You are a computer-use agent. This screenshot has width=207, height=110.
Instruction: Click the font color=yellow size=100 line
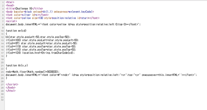pyautogui.click(x=53, y=18)
